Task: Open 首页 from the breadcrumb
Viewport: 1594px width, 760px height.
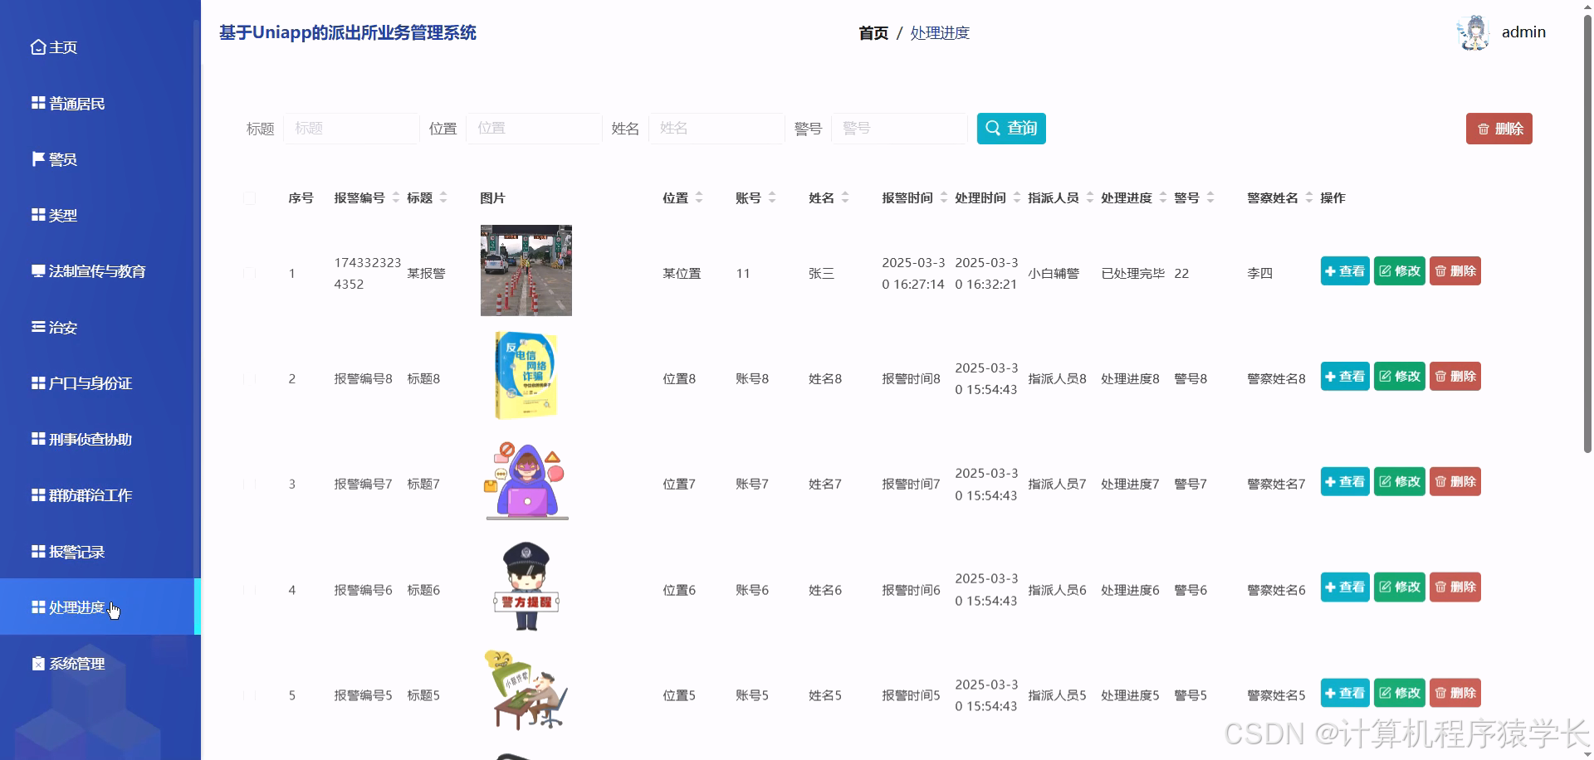Action: coord(873,33)
